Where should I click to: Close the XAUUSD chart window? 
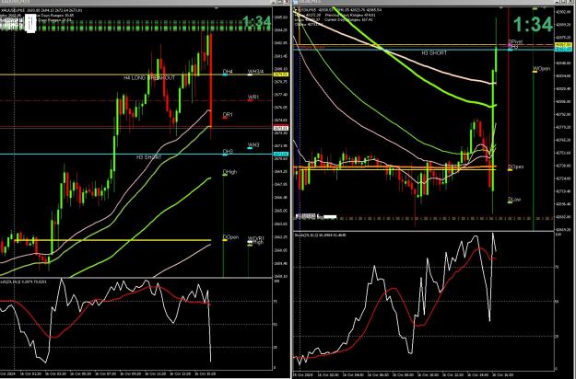[287, 2]
